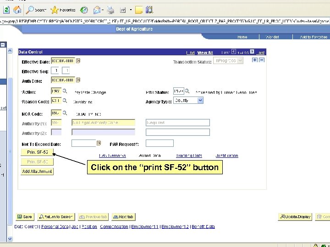
Task: Click the Not To Exceed Date field
Action: pos(84,143)
